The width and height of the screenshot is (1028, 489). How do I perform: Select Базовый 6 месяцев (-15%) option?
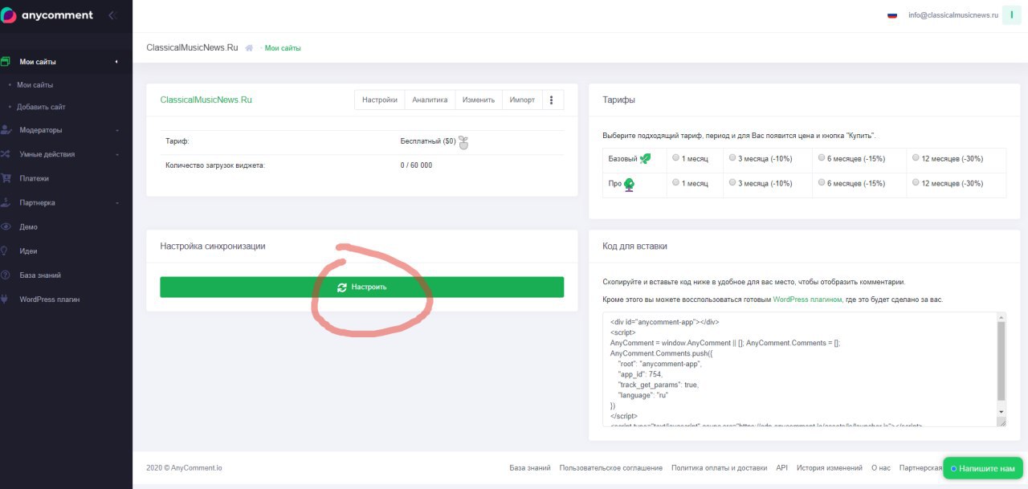(x=822, y=158)
